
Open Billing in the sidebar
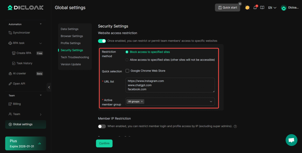pos(17,104)
